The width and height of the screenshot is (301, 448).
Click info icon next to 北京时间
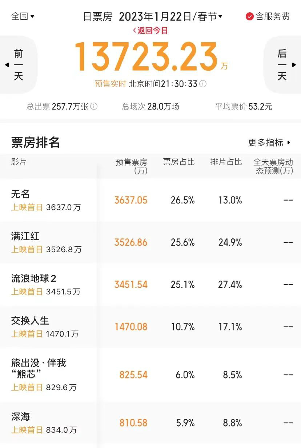point(203,84)
